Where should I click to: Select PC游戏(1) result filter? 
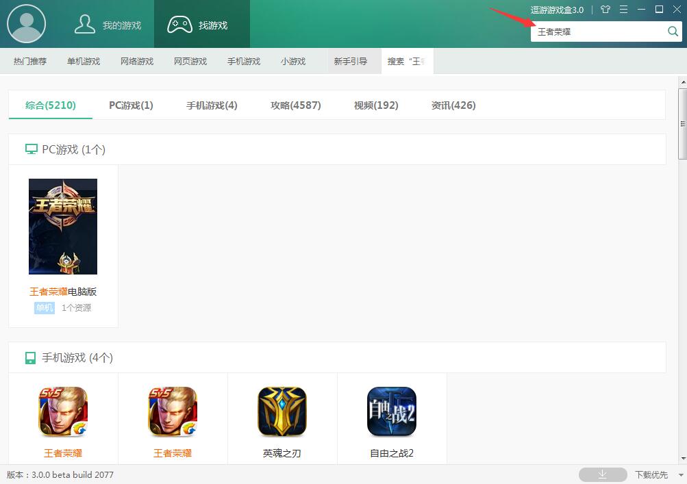pyautogui.click(x=131, y=105)
